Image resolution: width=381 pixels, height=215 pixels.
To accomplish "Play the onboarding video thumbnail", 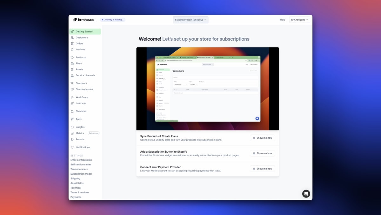I will 208,89.
